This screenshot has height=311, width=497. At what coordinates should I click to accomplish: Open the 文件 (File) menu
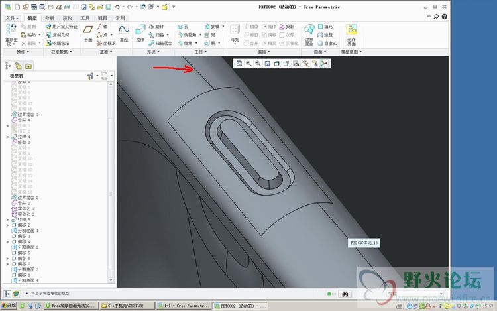coord(13,18)
